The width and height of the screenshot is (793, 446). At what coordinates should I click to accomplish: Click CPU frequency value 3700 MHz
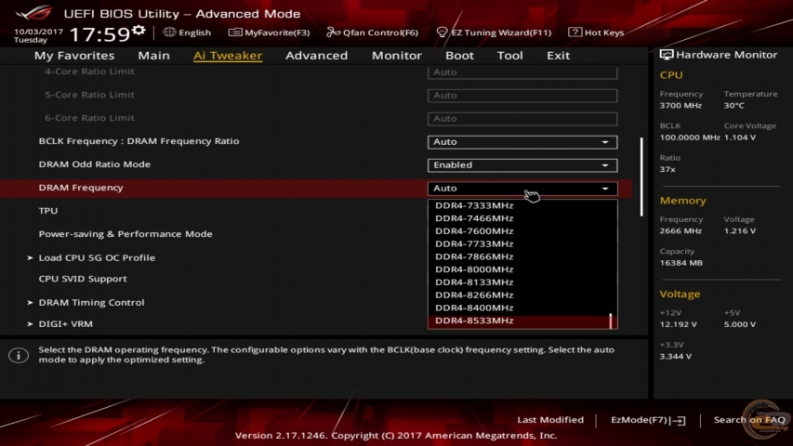click(681, 106)
